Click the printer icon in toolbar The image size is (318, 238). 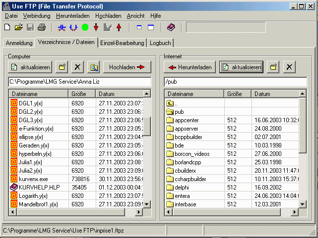point(42,27)
